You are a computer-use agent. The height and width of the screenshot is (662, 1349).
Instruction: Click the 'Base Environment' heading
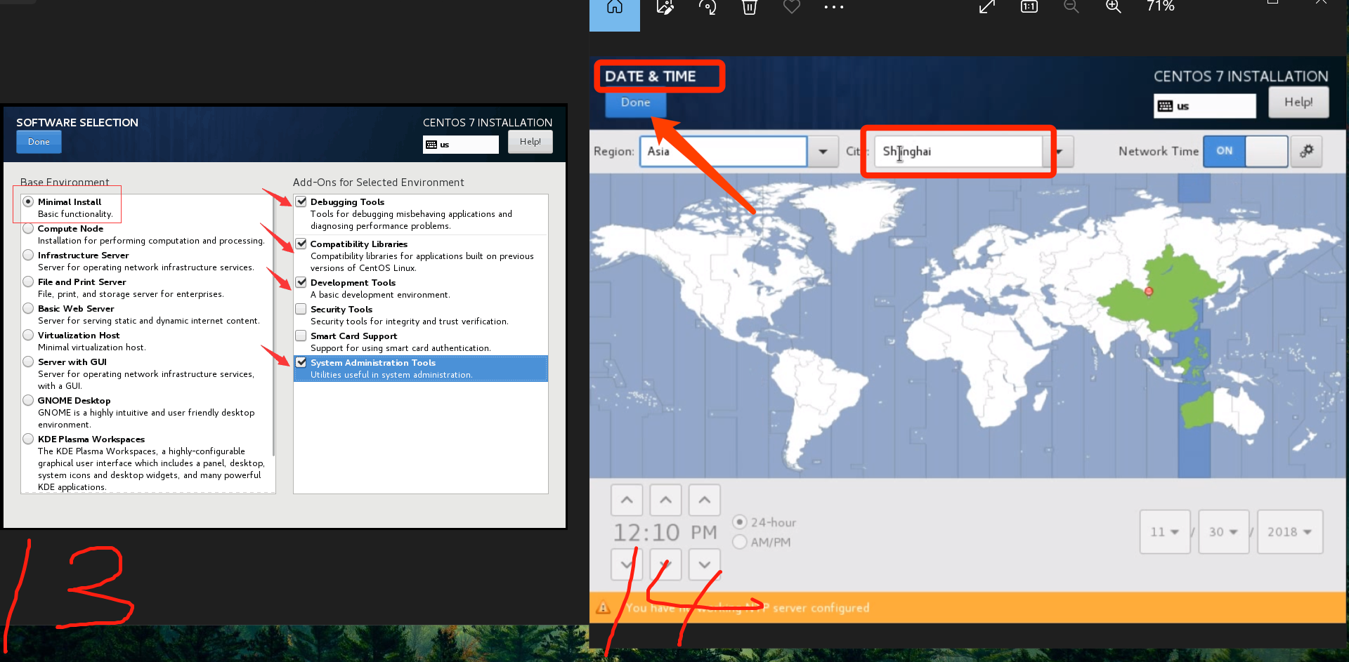pos(65,183)
